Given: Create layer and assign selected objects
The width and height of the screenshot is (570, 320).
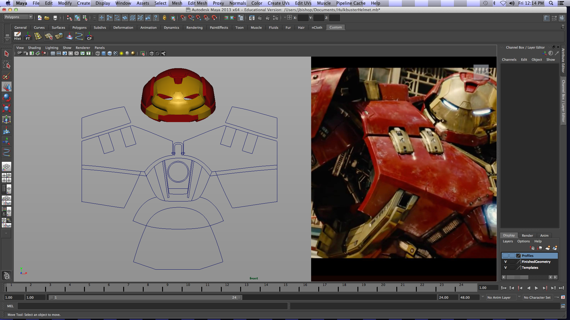Looking at the screenshot, I should (555, 248).
